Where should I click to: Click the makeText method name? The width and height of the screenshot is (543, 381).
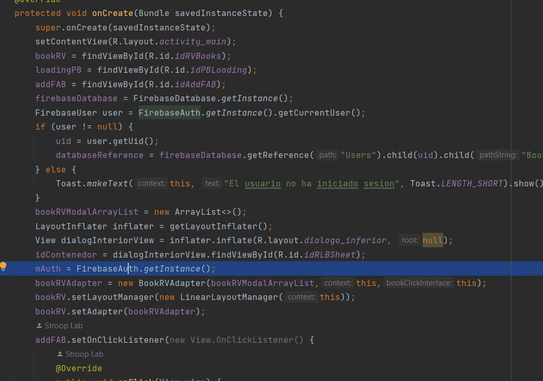tap(108, 184)
